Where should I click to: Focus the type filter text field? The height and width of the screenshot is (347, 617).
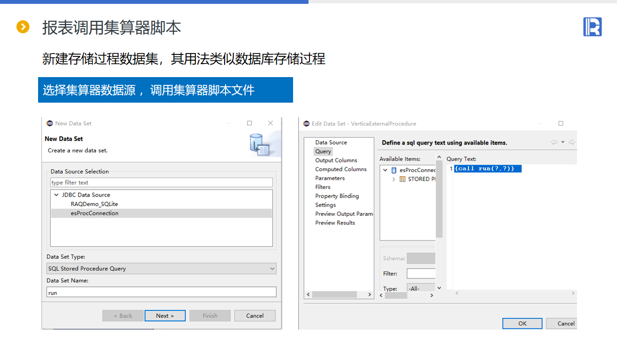tap(161, 183)
